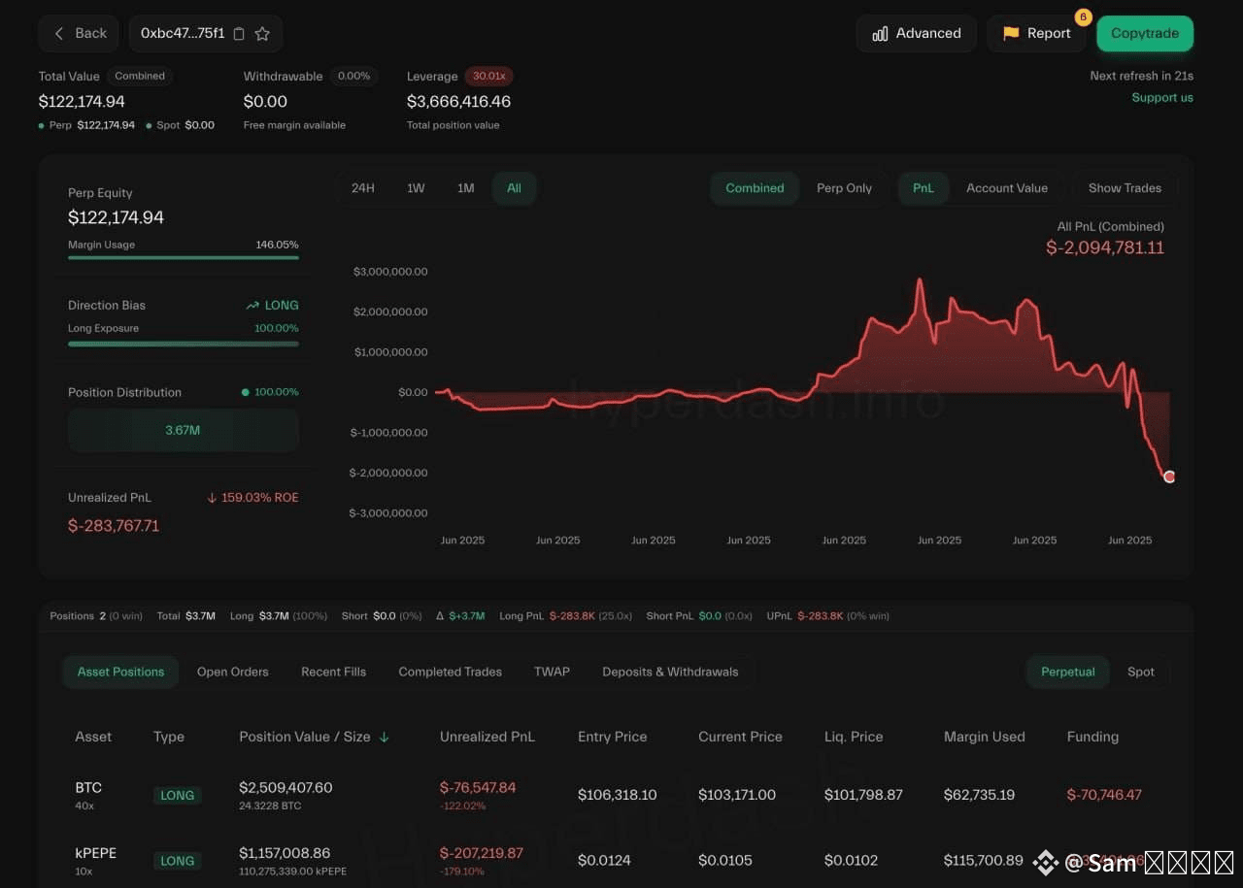
Task: Open the Recent Fills tab
Action: [x=334, y=672]
